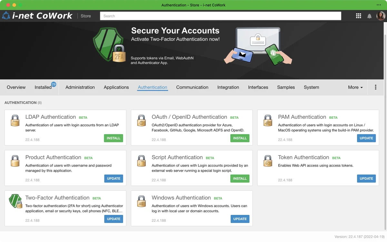
Task: Click the Windows Authentication padlock icon
Action: pos(142,201)
